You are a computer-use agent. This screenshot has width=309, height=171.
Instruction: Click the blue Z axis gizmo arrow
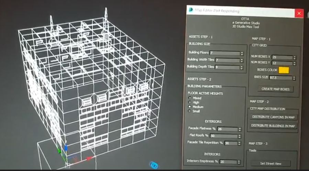click(66, 148)
